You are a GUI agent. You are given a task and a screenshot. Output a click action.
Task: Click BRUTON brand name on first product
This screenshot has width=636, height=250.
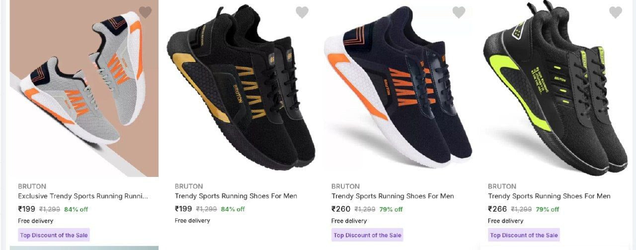pyautogui.click(x=32, y=186)
